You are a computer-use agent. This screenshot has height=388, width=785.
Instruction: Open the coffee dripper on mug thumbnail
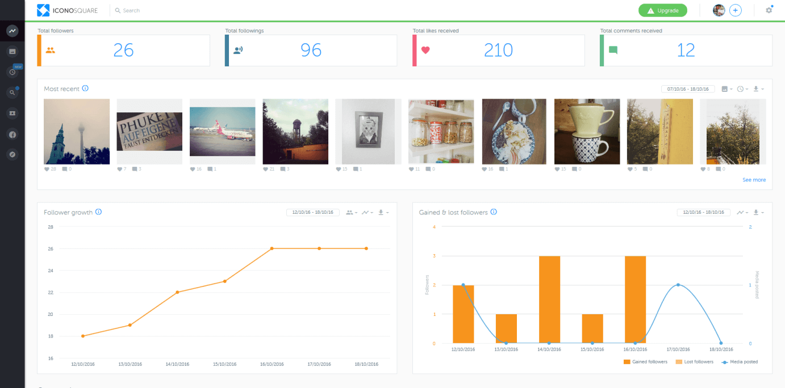pyautogui.click(x=587, y=132)
